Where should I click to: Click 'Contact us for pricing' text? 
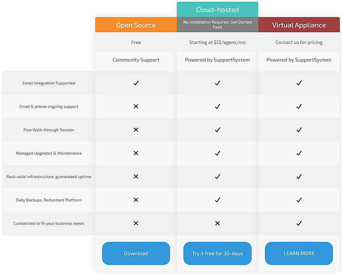click(299, 42)
